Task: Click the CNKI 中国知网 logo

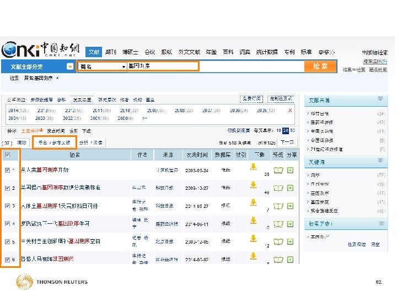Action: (40, 50)
